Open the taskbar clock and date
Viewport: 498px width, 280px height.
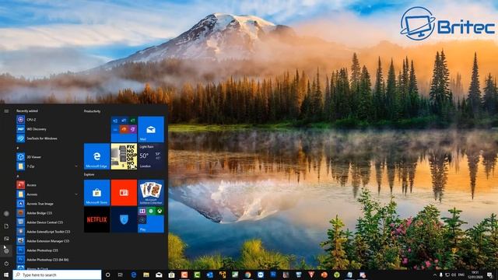(475, 275)
